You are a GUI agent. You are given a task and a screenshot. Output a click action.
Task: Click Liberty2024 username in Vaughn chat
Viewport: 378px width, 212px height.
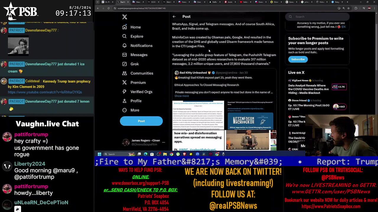[x=30, y=164]
